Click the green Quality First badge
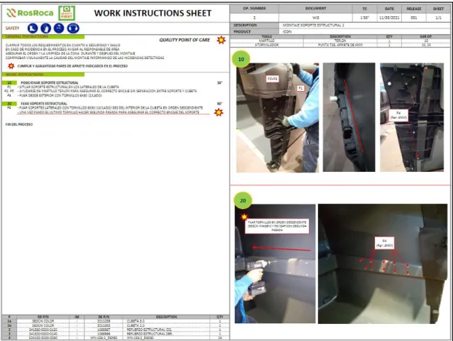Screen dimensions: 453x341 tap(67, 13)
